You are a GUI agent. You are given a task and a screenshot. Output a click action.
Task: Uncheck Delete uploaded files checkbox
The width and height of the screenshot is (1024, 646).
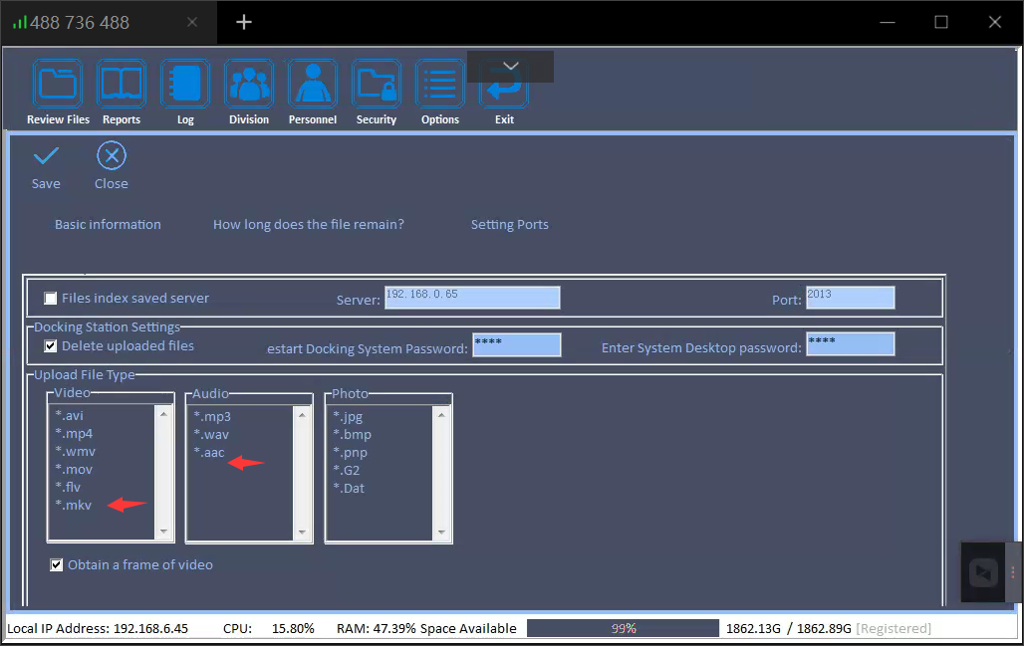(x=51, y=346)
